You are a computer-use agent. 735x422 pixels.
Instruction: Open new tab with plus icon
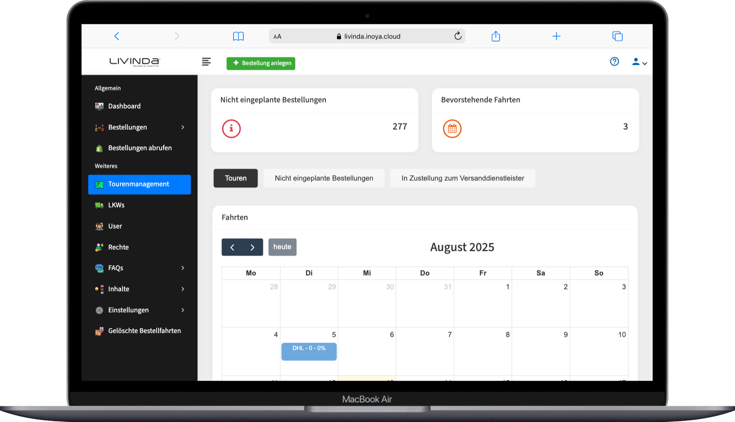pyautogui.click(x=557, y=36)
